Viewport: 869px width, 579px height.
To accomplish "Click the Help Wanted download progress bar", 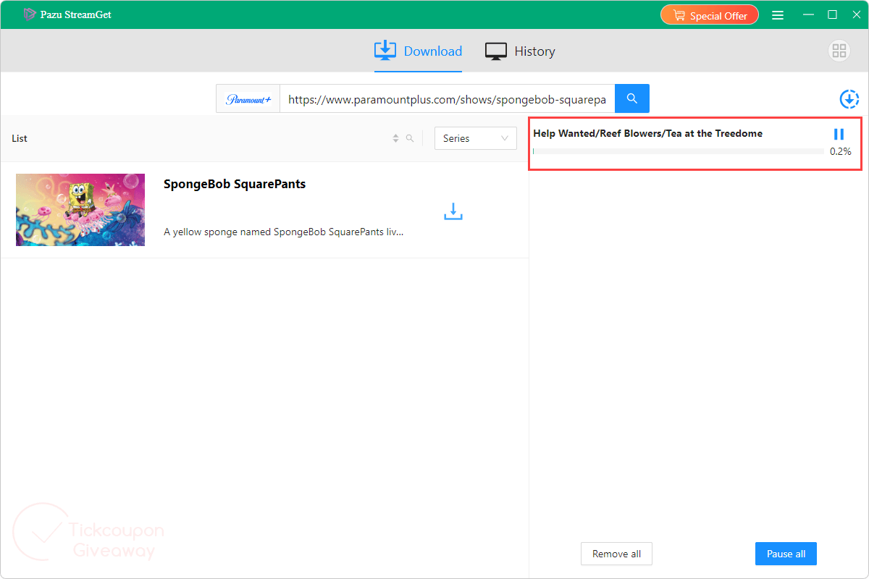I will (x=679, y=151).
